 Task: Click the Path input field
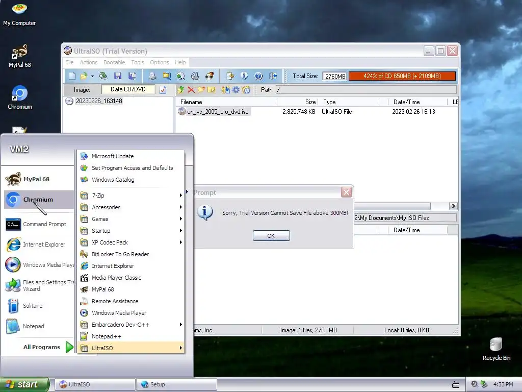click(x=366, y=89)
